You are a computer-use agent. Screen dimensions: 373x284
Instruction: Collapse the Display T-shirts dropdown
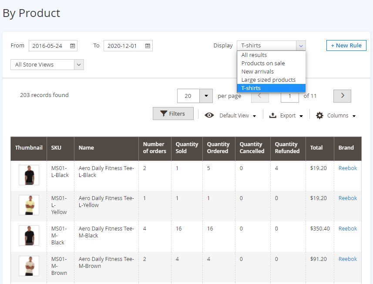pos(301,46)
